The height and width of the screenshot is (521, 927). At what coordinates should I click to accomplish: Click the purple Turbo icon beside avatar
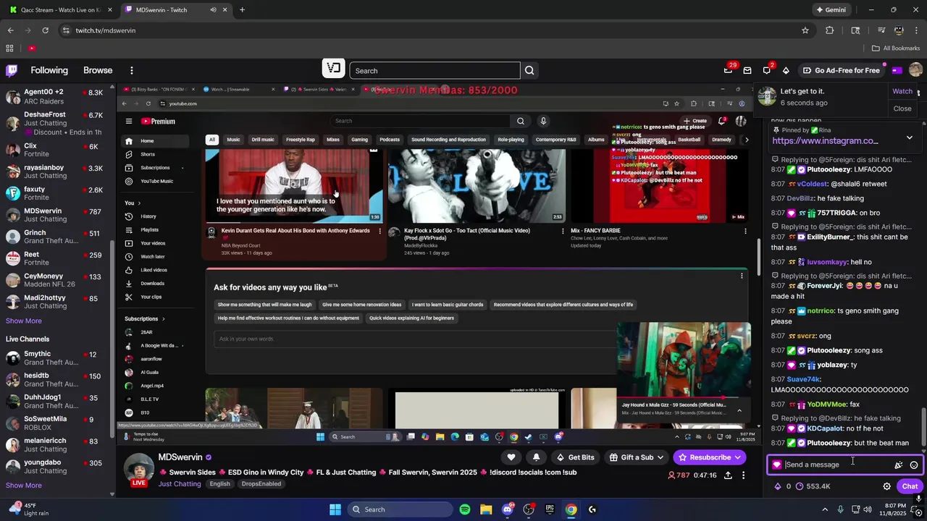point(897,70)
